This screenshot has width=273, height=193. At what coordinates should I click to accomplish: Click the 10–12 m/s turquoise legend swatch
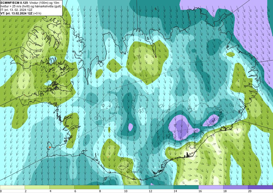(136, 187)
